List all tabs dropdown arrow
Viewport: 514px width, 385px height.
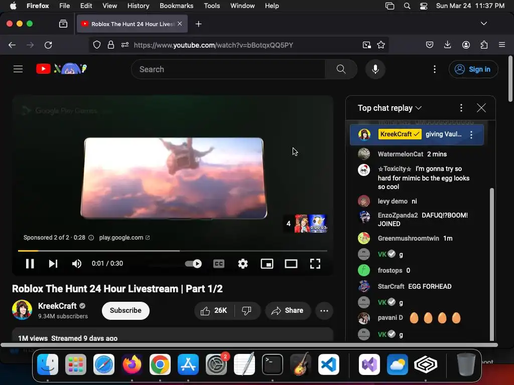pyautogui.click(x=484, y=24)
